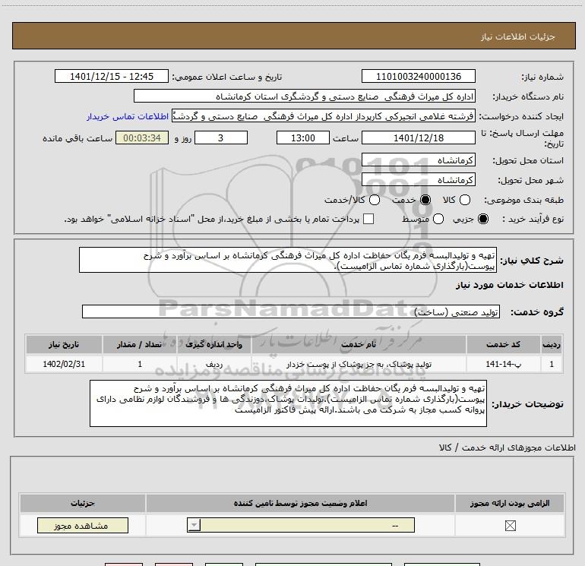Click the اعلام وضعیت مجوز توسط تامین کننده header

coord(300,503)
